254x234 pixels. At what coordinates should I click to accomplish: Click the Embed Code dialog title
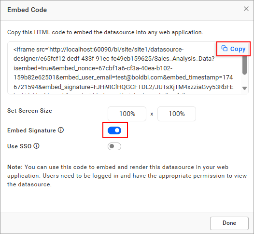(x=27, y=10)
